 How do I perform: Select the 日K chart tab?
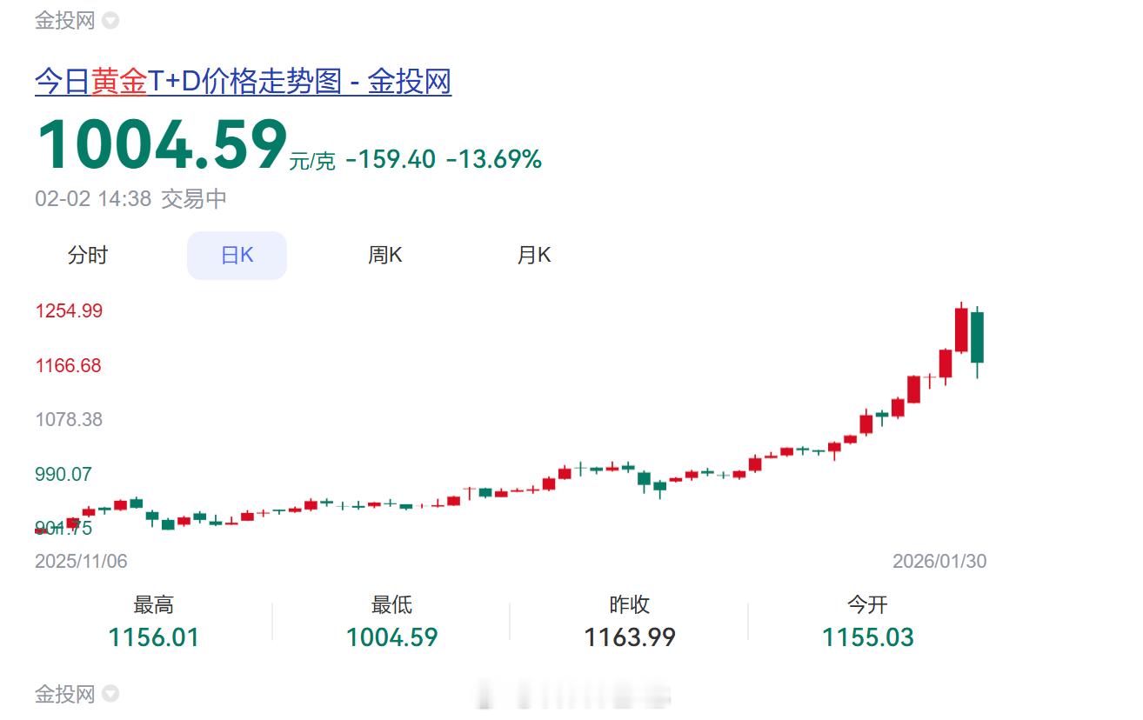[x=237, y=256]
